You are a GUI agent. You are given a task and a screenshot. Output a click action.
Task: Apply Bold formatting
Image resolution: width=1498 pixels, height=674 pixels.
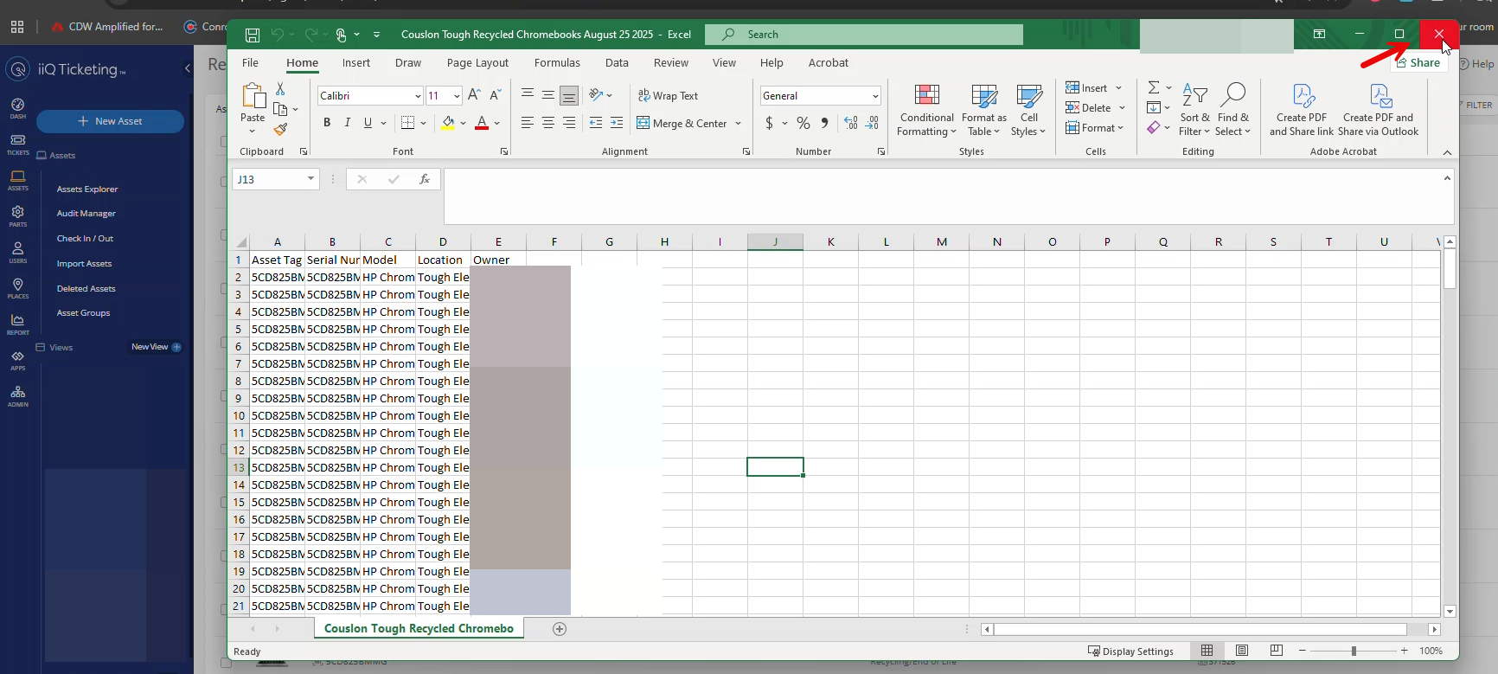pos(327,123)
